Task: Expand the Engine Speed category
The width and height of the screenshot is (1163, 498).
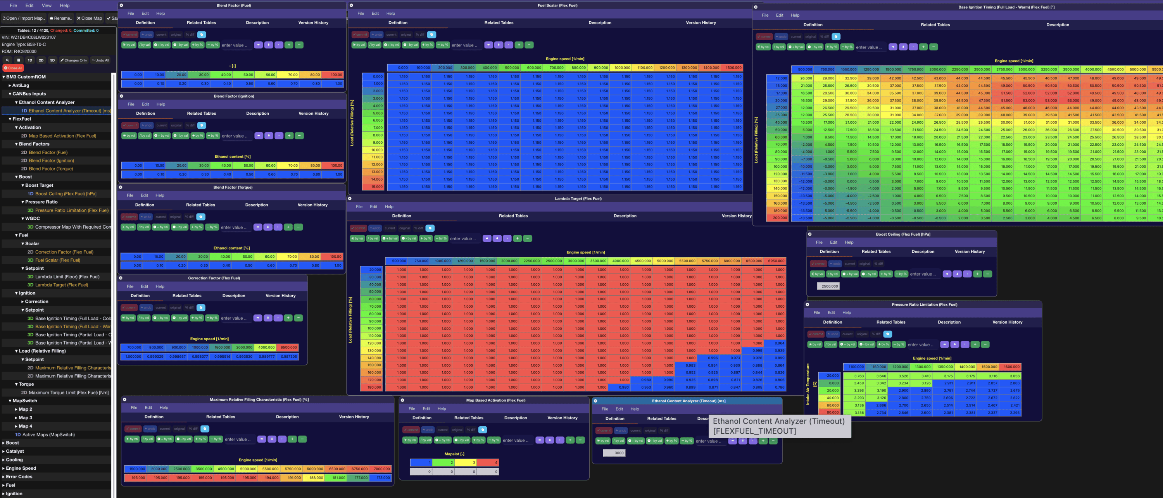Action: pos(3,469)
